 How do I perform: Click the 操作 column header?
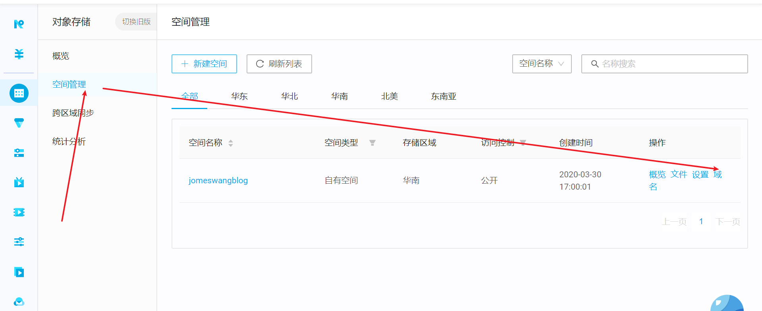[x=657, y=143]
